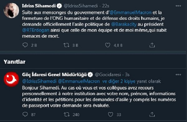Open the Göç İdaresi profile avatar
187x122 pixels.
[x=11, y=79]
